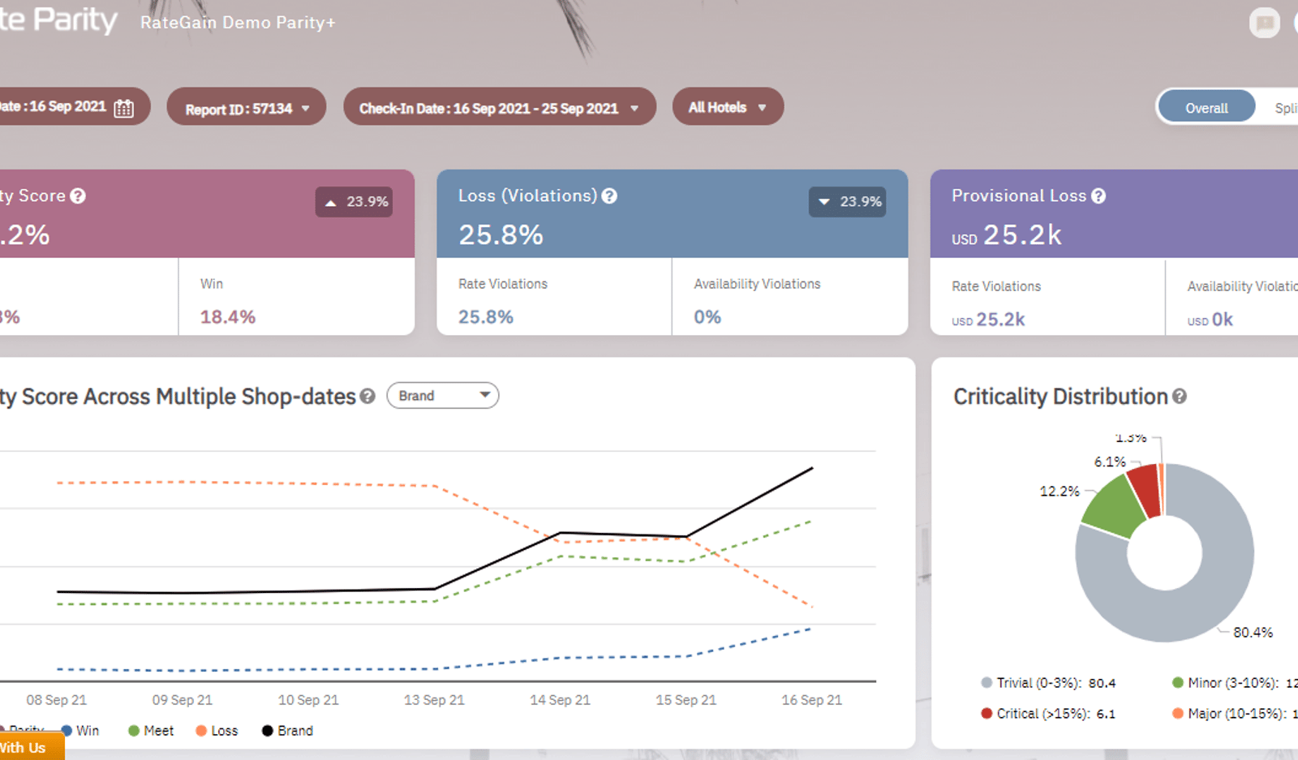Toggle the Loss series in chart legend
The width and height of the screenshot is (1298, 760).
pos(217,730)
